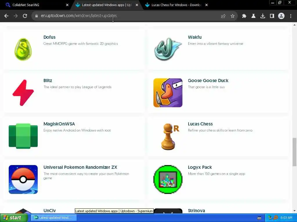This screenshot has height=222, width=297.
Task: Open the Blitz red lightning icon
Action: pos(23,93)
